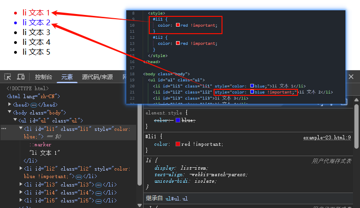Click the "li 文本 4" list item on the page
360x208 pixels.
click(36, 42)
